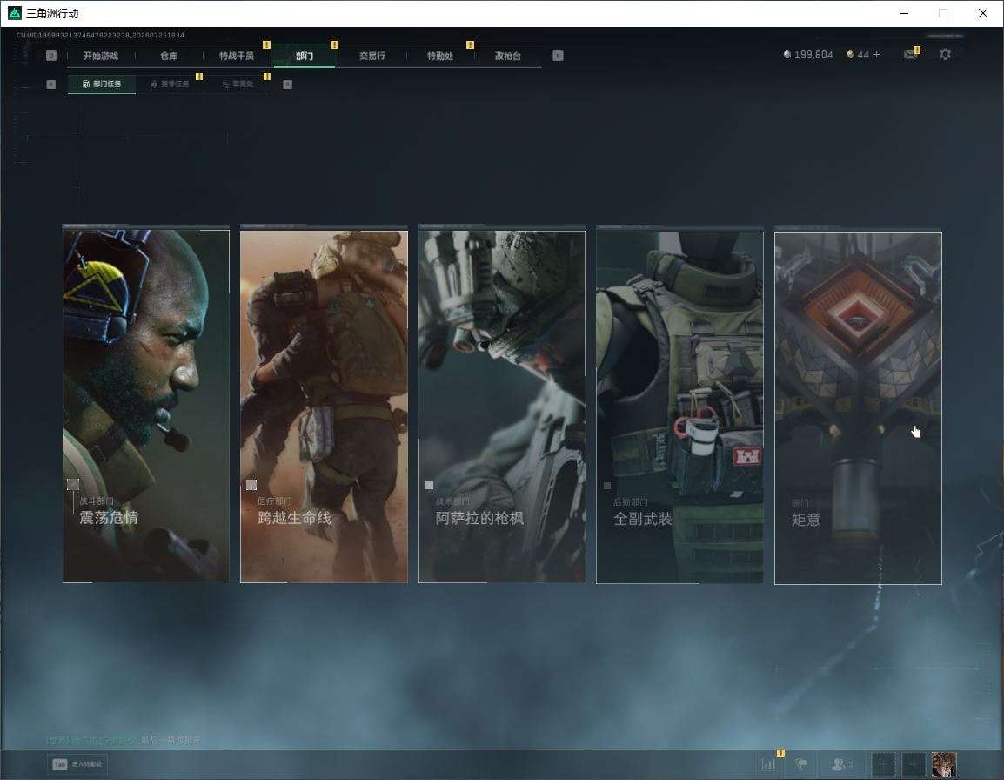
Task: Open the bar chart stats icon
Action: coord(768,764)
